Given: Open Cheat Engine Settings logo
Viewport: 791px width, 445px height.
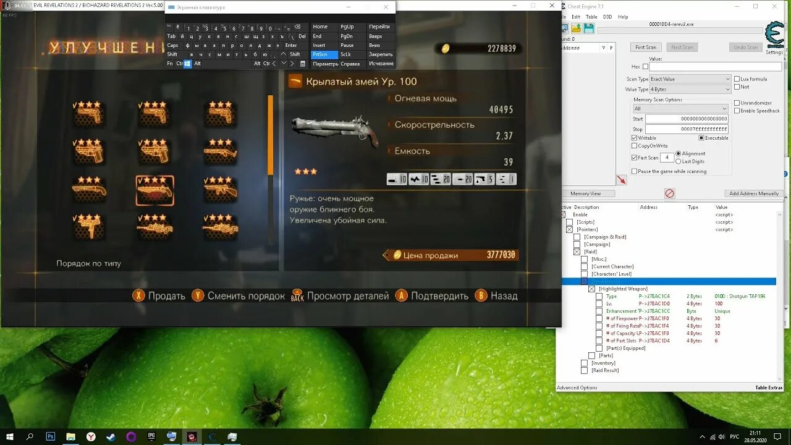Looking at the screenshot, I should (x=774, y=35).
